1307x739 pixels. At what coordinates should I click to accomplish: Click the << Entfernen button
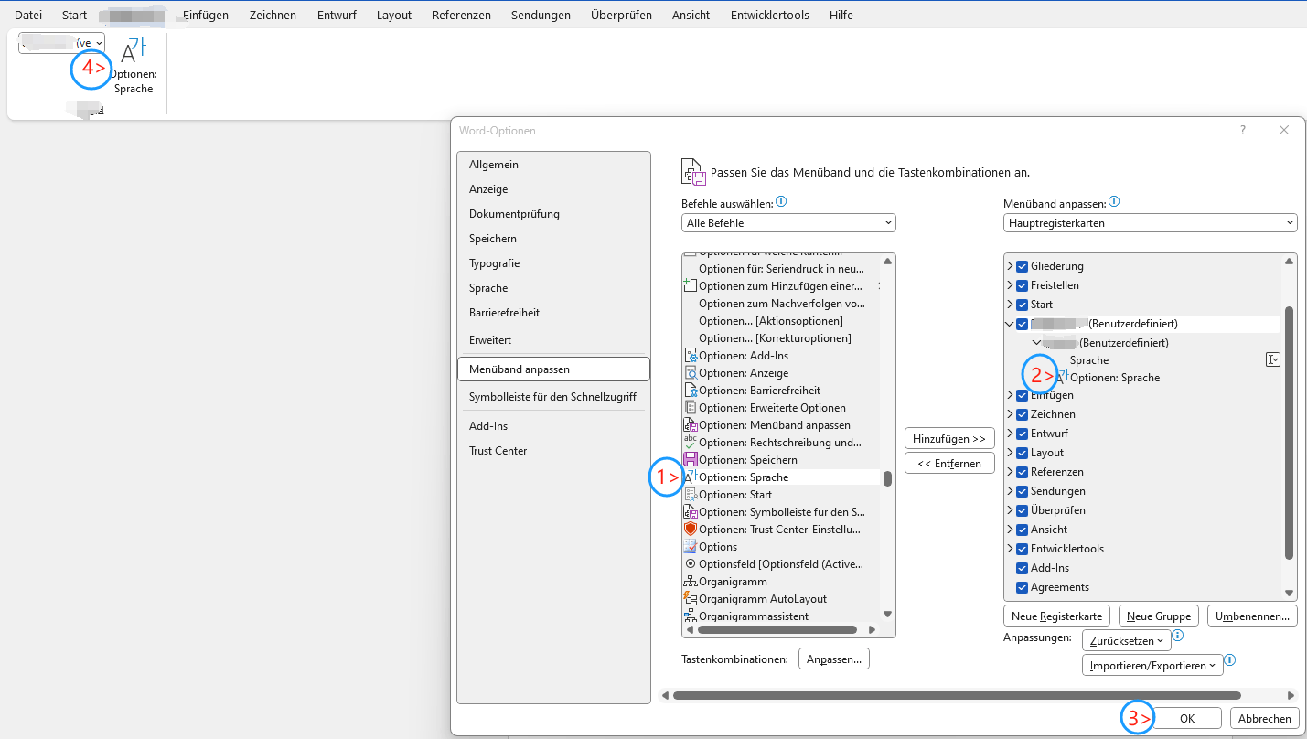(x=949, y=464)
